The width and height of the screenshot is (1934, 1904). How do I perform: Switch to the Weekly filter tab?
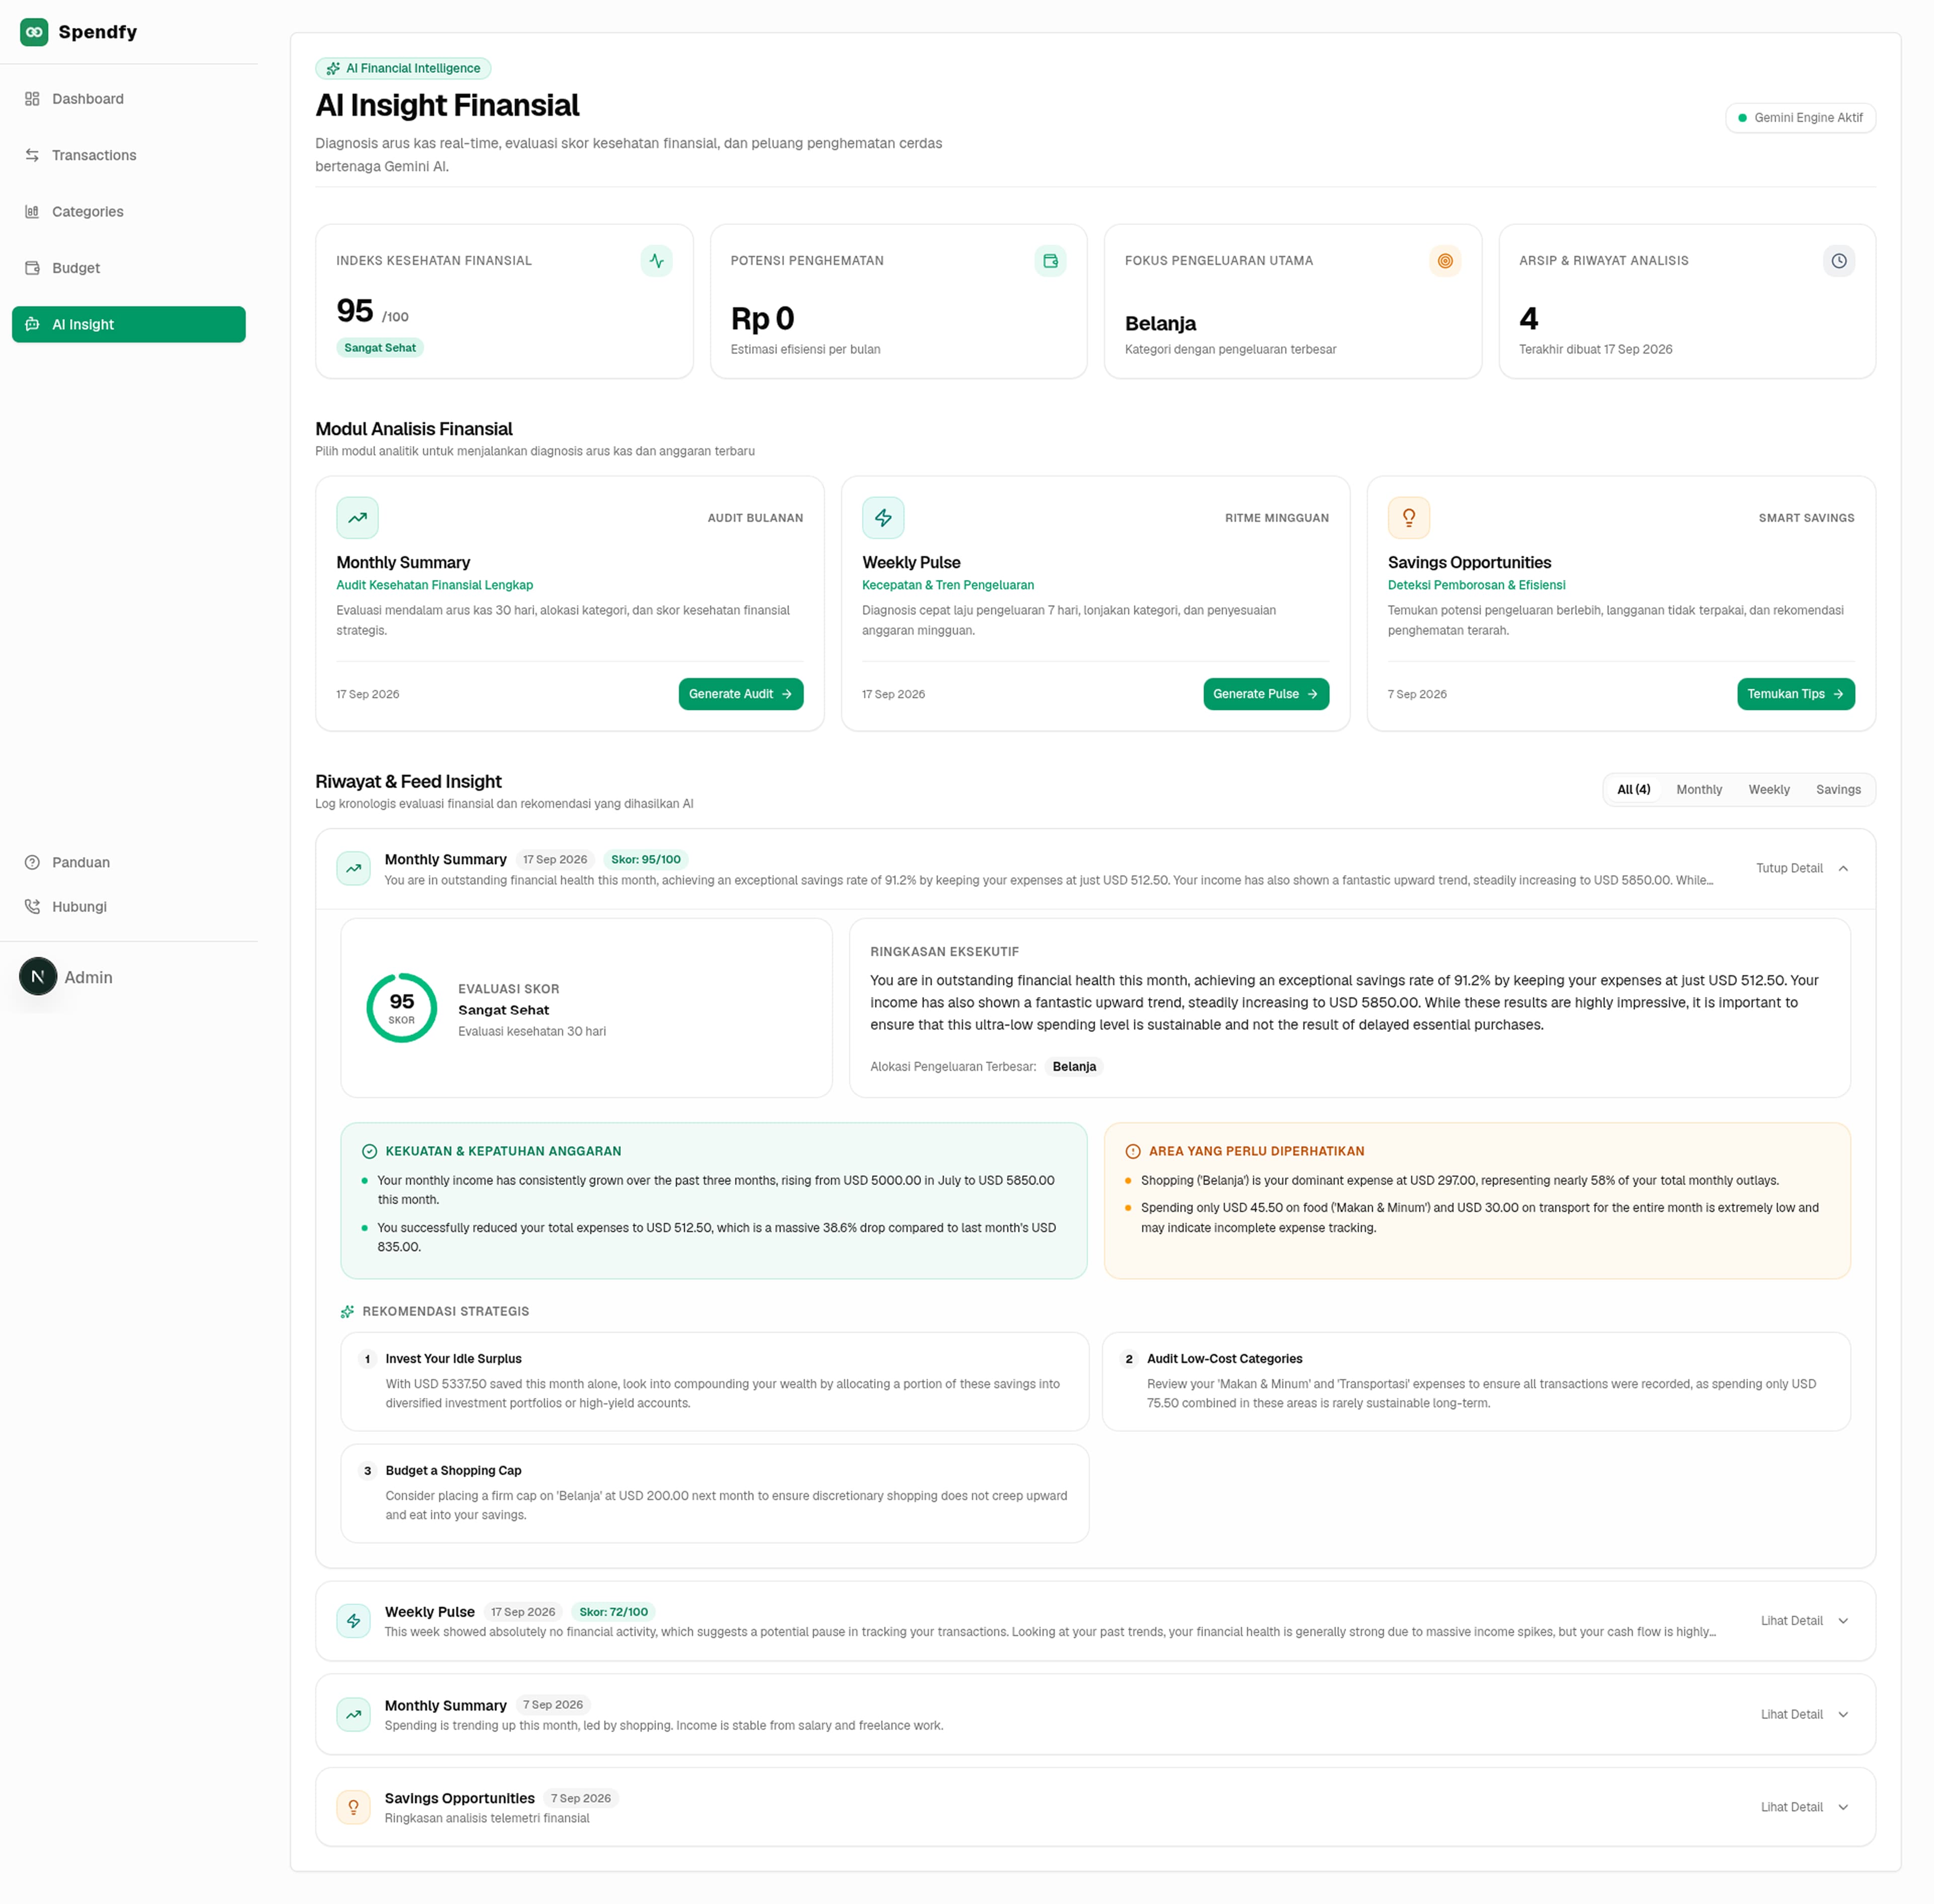pos(1769,790)
